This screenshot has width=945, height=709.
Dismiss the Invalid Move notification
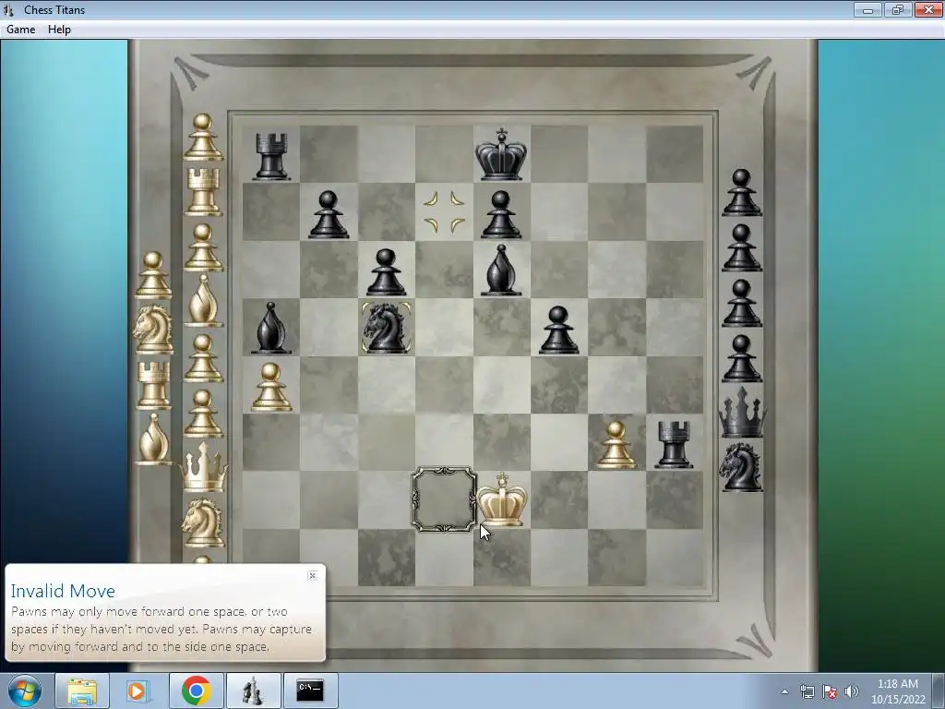pyautogui.click(x=312, y=575)
